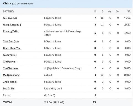Click the TOTAL row label
This screenshot has height=106, width=133.
pyautogui.click(x=8, y=102)
